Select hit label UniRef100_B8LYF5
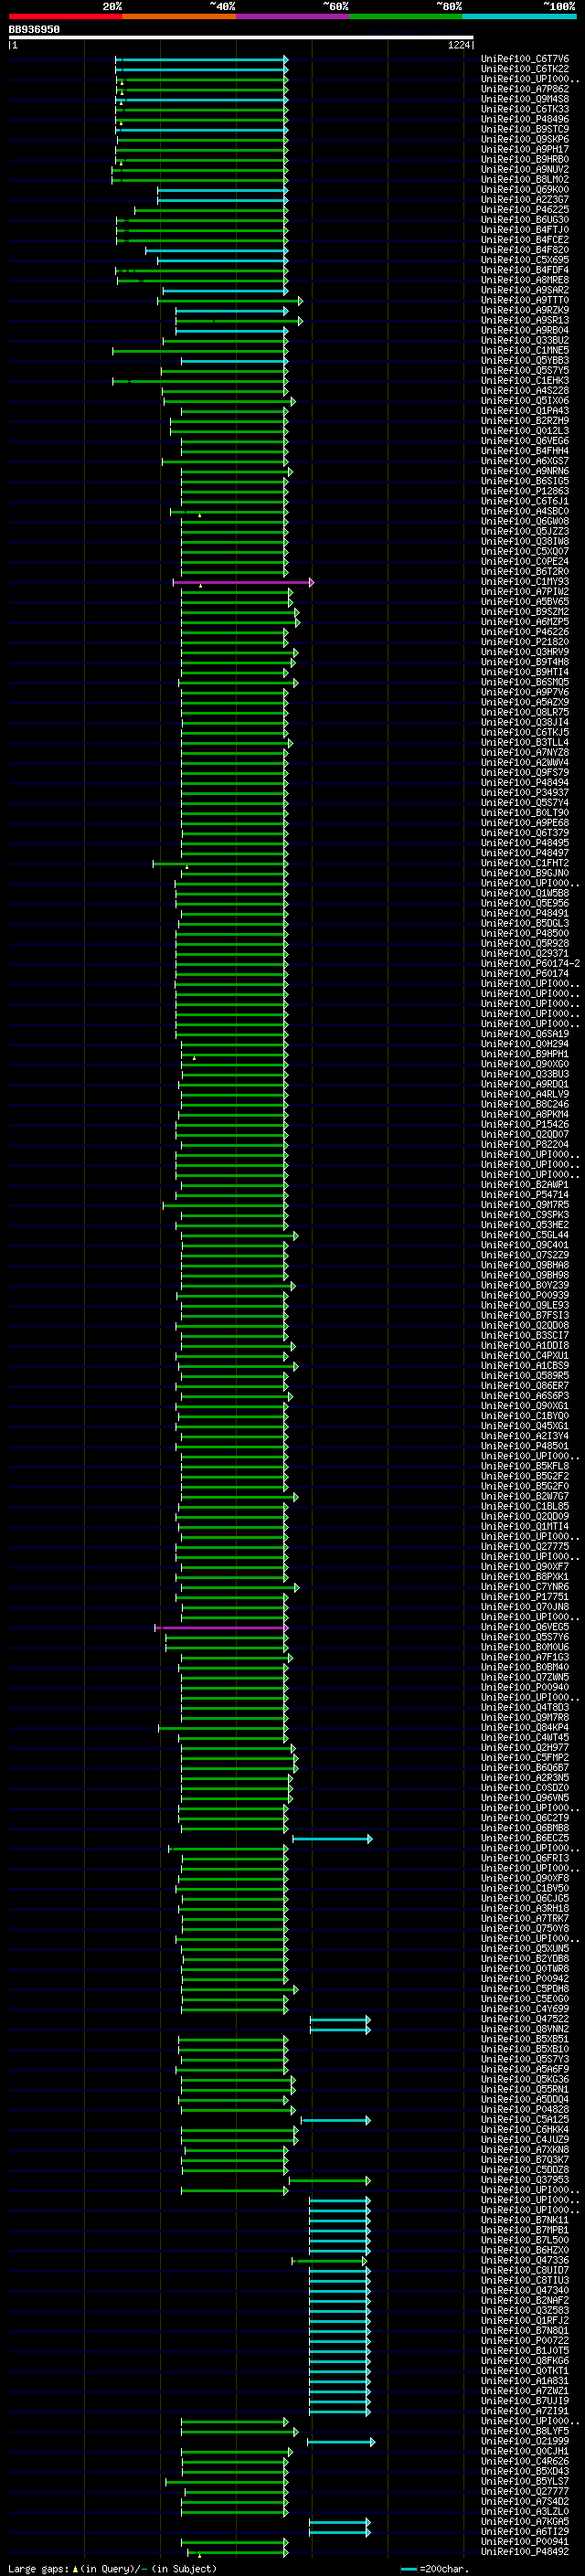 pyautogui.click(x=525, y=2432)
